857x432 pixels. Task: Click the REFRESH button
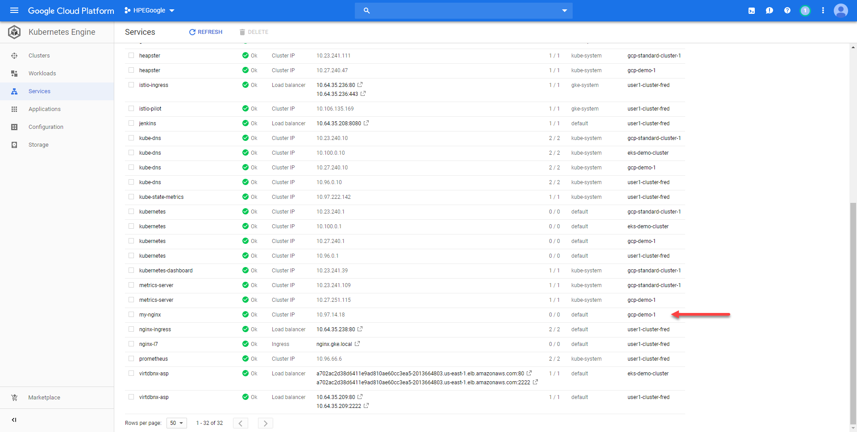tap(206, 32)
